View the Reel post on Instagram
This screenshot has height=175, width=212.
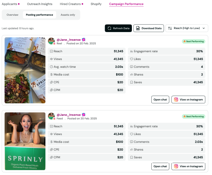click(x=188, y=100)
